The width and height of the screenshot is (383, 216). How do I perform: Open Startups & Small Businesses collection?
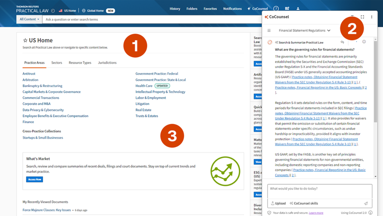[43, 138]
